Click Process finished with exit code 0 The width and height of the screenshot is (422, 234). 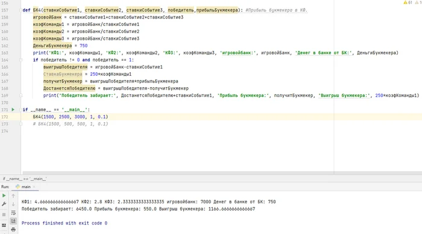(x=65, y=223)
